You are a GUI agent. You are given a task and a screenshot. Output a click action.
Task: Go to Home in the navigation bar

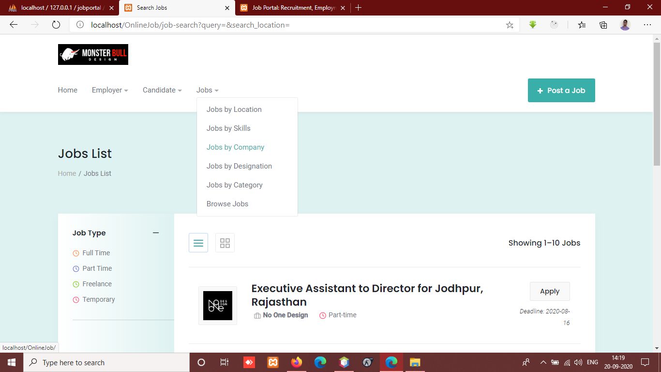coord(68,90)
